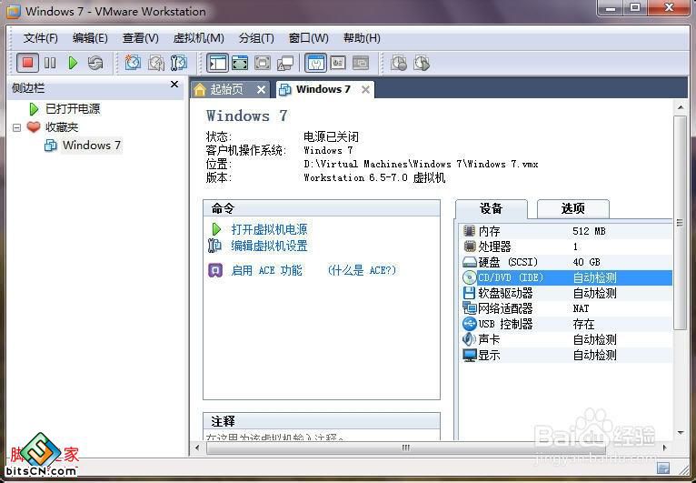Click the Revert to snapshot icon
696x483 pixels.
[x=156, y=63]
